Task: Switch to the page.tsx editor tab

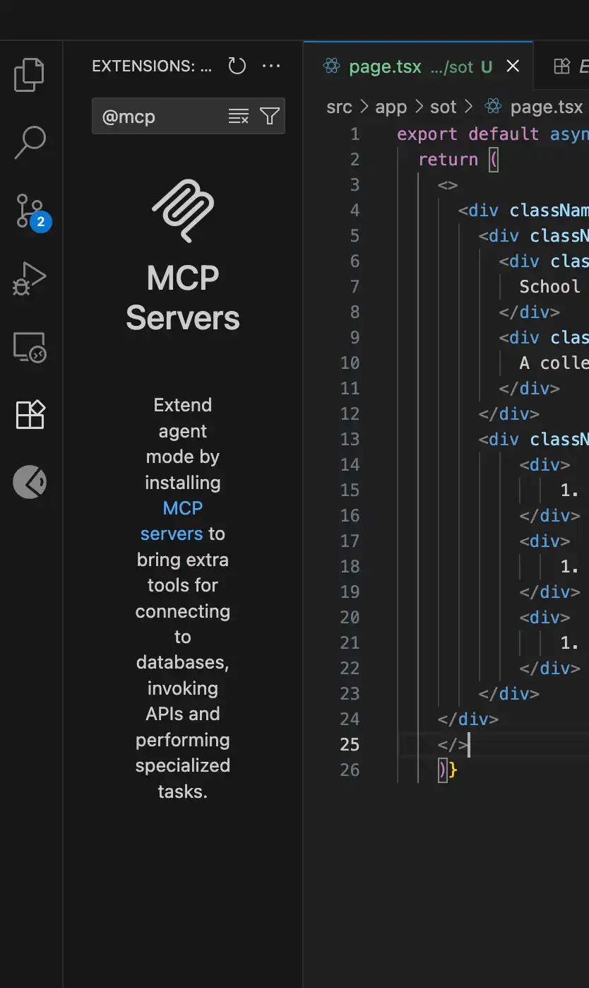Action: [x=418, y=66]
